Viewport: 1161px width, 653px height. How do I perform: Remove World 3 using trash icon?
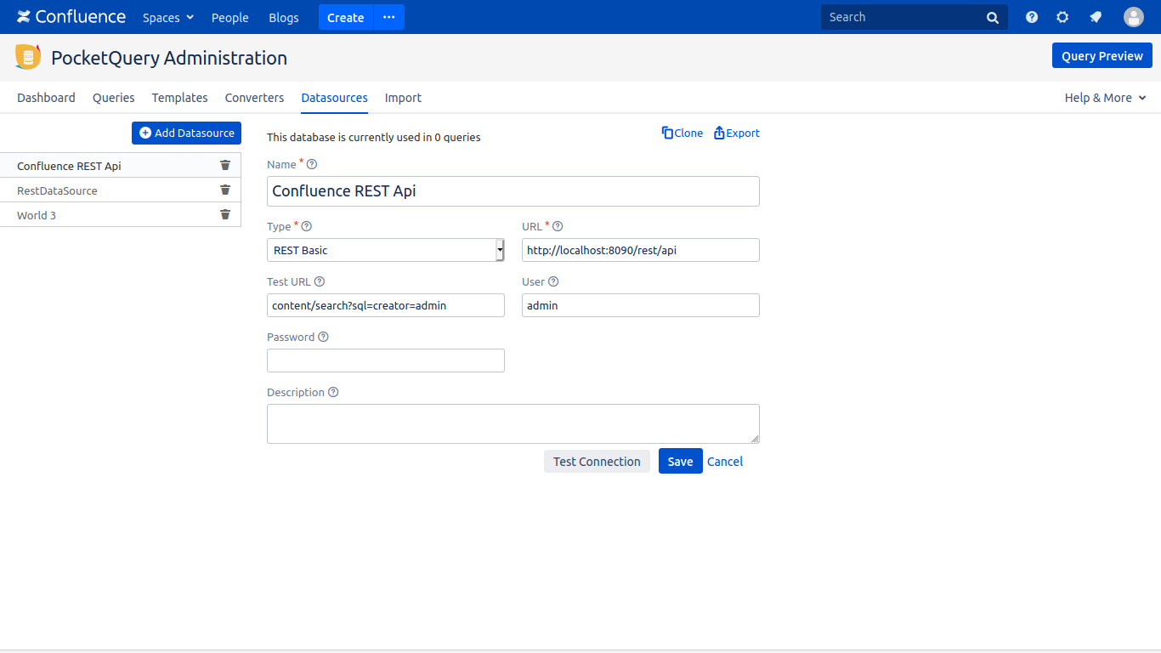pos(225,215)
